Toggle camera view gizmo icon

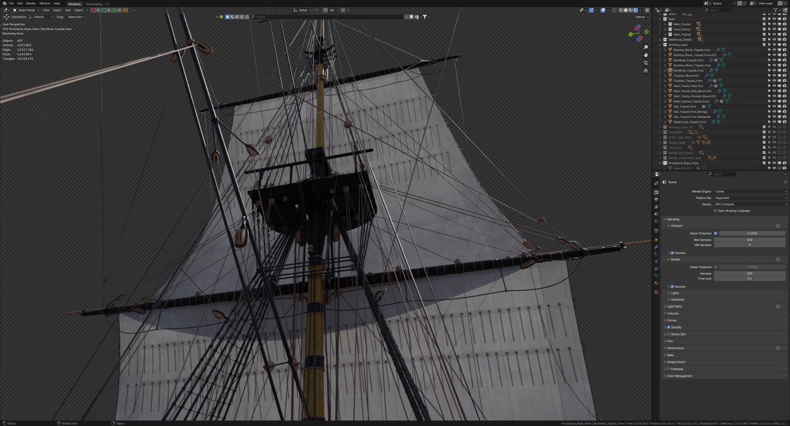[x=646, y=63]
